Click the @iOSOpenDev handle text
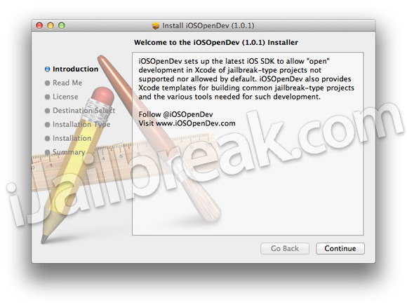 (x=188, y=114)
